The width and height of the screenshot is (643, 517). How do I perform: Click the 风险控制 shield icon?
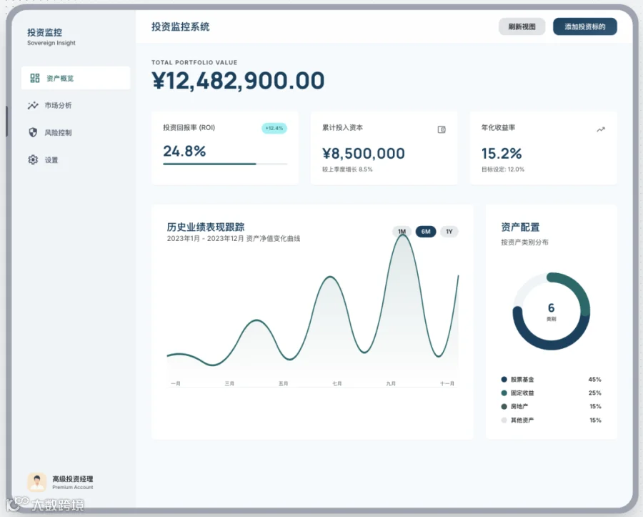point(33,132)
